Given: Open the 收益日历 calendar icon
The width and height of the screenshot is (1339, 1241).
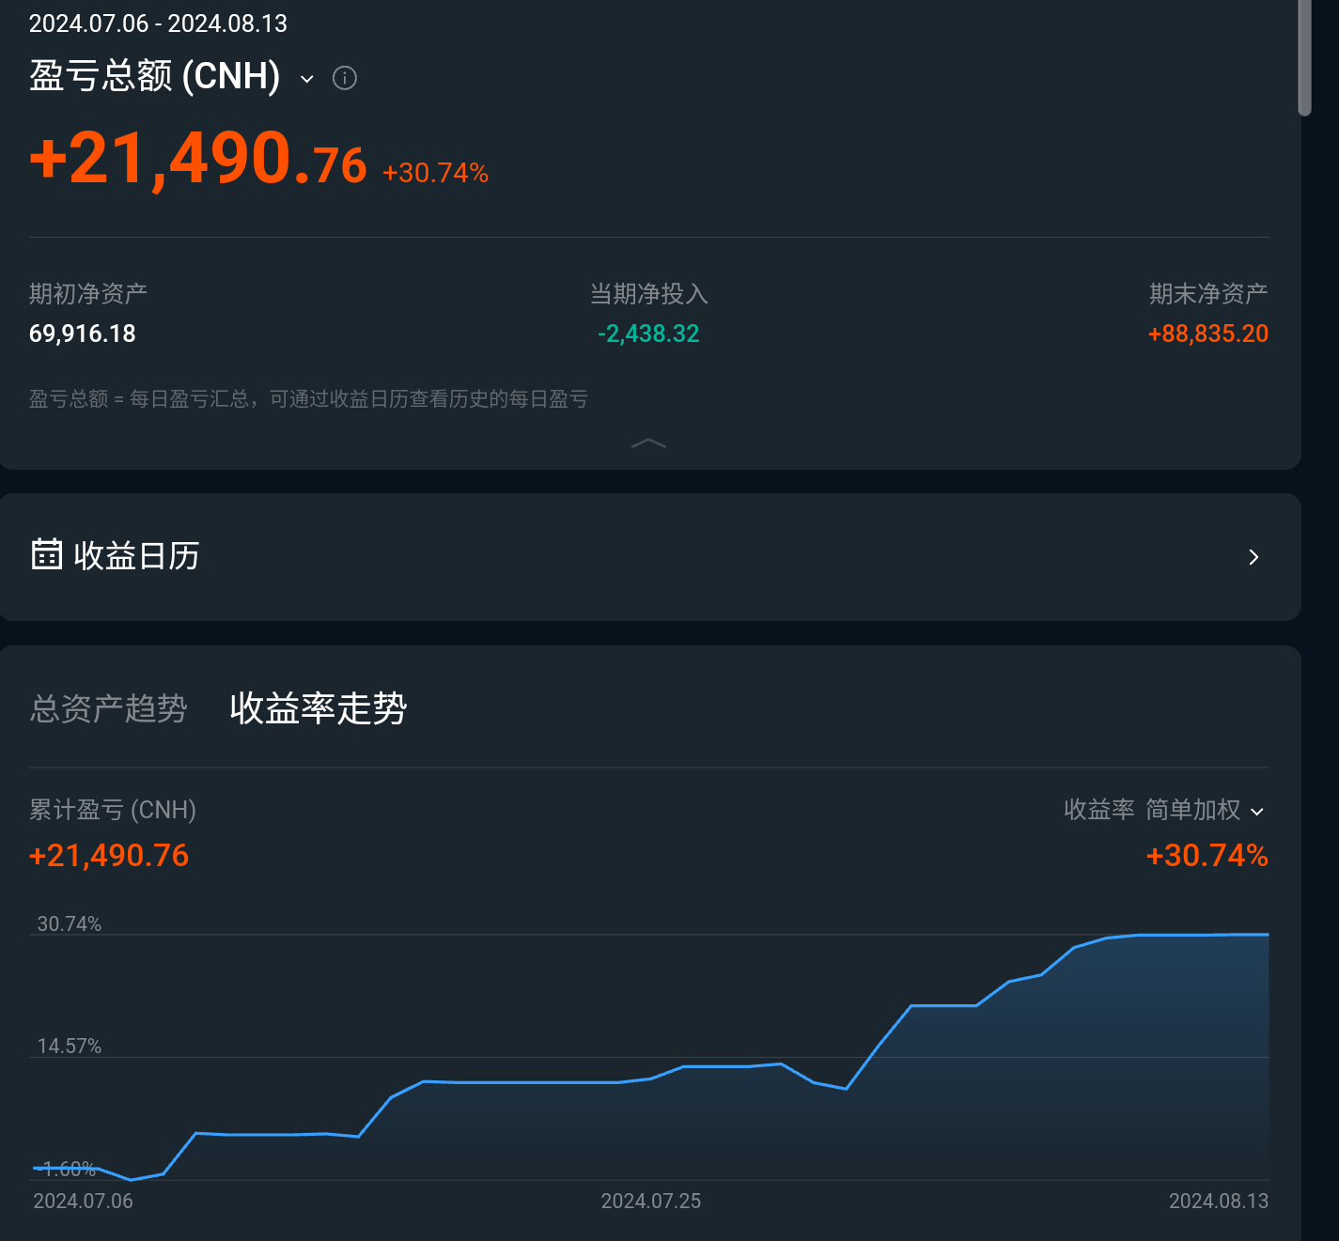Looking at the screenshot, I should click(47, 554).
